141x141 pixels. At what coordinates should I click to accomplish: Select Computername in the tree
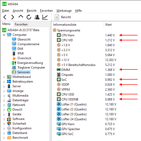pos(28,44)
